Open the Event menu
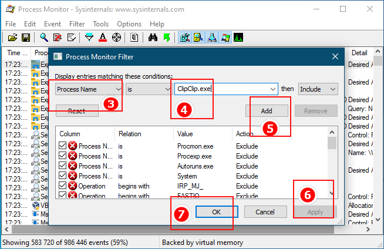Screen dimensions: 384x249 52,24
